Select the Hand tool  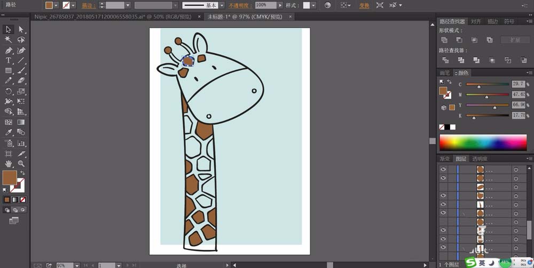(8, 164)
